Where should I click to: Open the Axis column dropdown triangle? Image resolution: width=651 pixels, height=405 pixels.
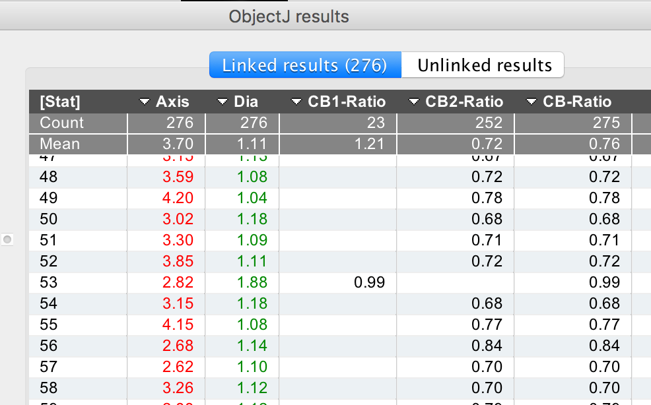point(144,102)
